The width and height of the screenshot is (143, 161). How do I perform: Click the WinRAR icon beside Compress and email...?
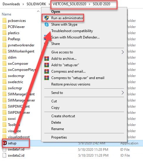(x=47, y=71)
